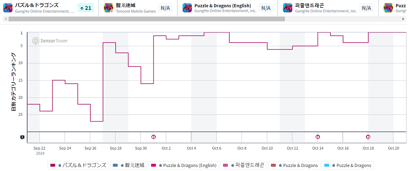Click the up 21 rank change badge
The image size is (408, 171).
tap(85, 8)
